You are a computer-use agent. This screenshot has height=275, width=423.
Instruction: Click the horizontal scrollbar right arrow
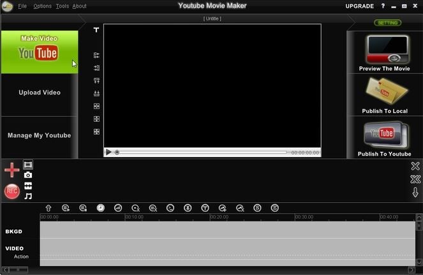[x=411, y=270]
